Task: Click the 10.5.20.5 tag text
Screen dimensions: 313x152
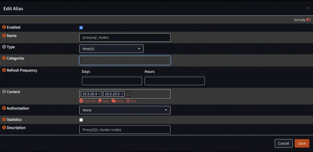Action: (112, 94)
